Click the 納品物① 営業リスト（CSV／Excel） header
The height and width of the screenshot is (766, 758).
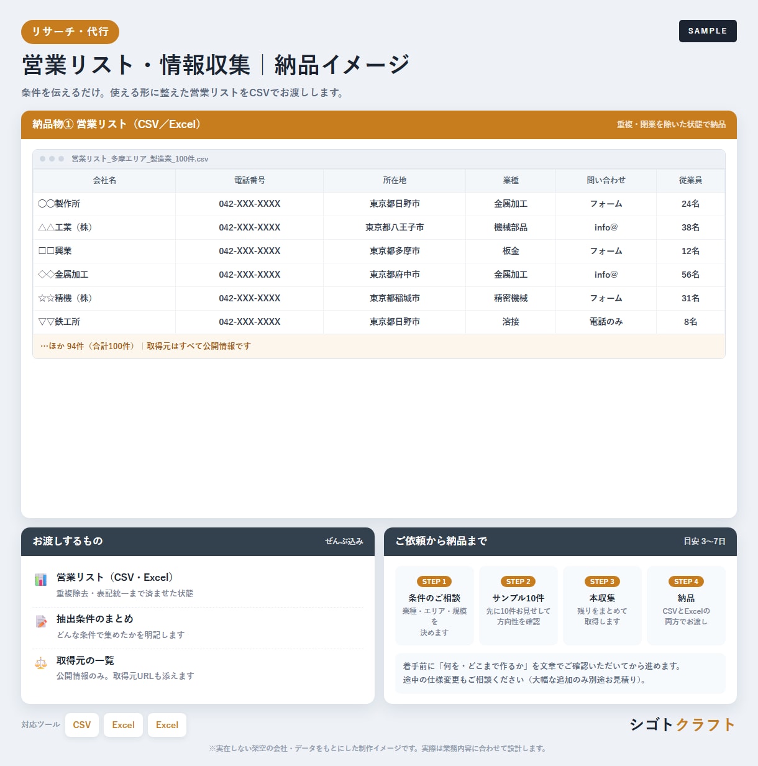[x=116, y=124]
